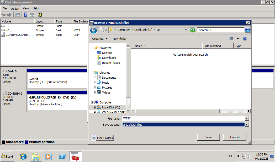Open the Action menu
Image resolution: width=275 pixels, height=162 pixels.
(x=15, y=9)
